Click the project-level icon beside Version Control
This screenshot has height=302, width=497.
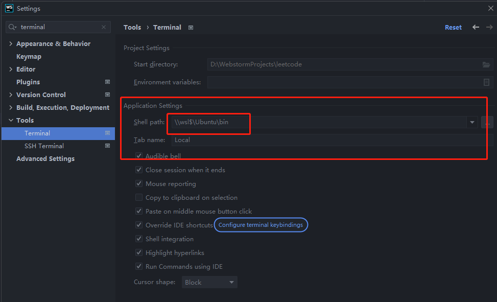coord(107,95)
